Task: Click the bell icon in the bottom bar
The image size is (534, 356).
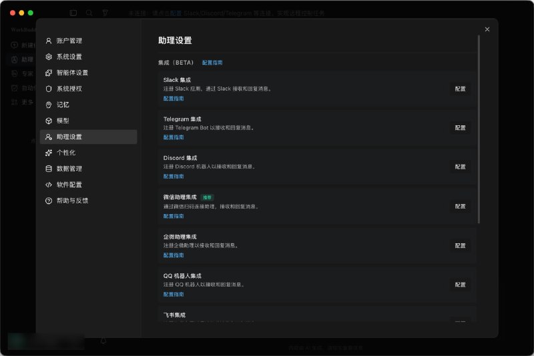Action: [103, 341]
